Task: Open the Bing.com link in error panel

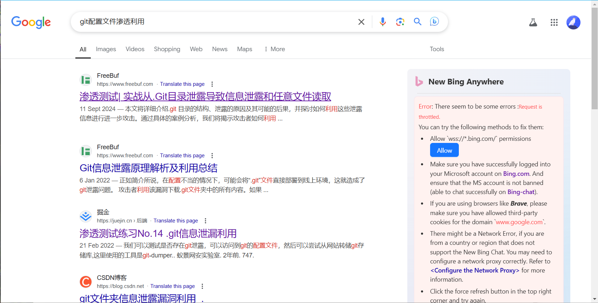Action: (x=516, y=174)
